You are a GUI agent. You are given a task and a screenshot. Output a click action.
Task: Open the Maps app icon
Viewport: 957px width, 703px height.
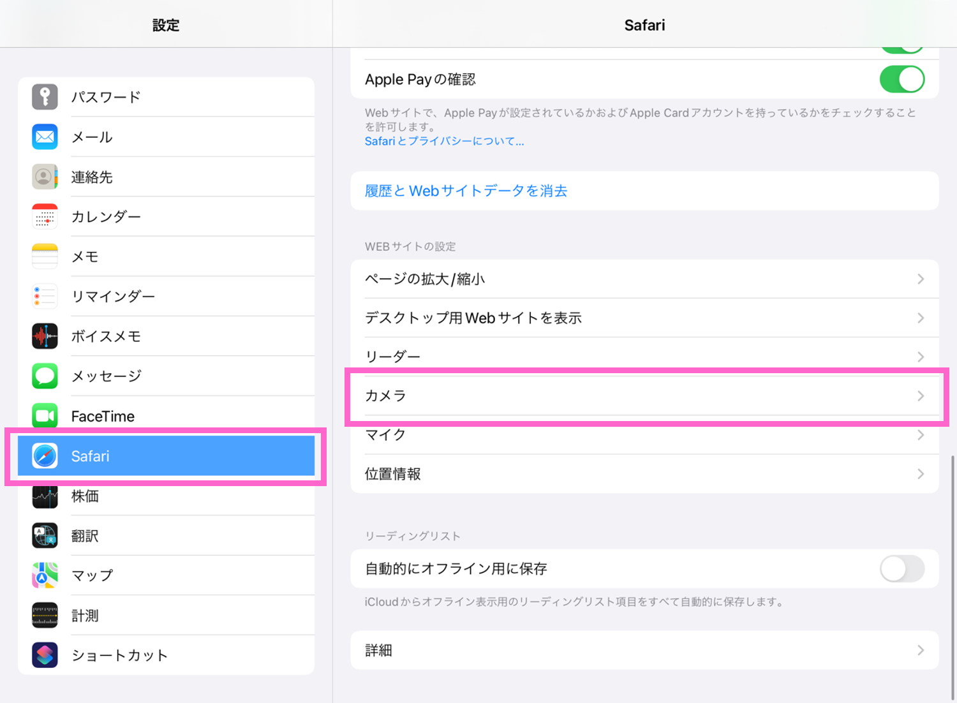45,575
